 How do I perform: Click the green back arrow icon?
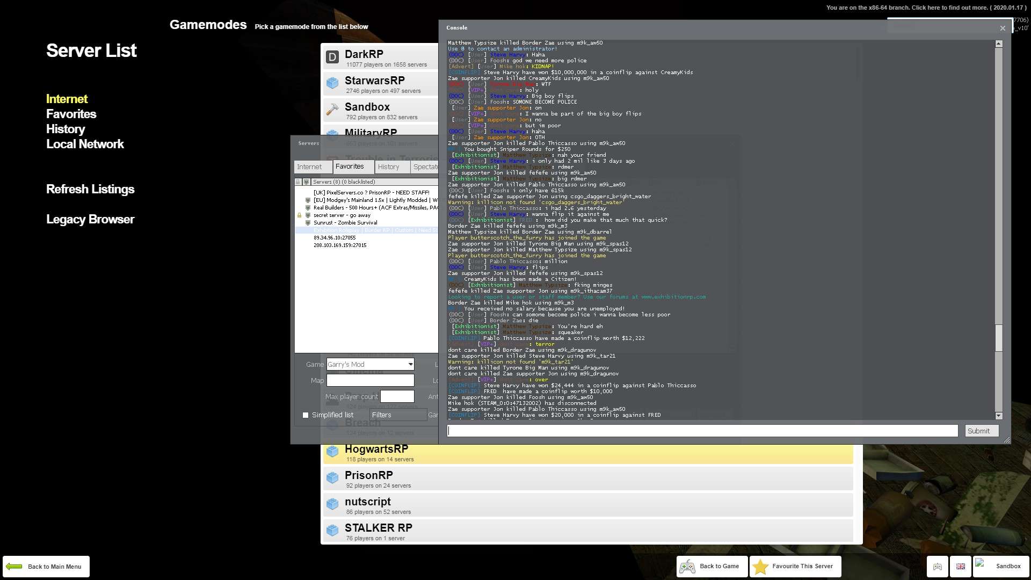click(x=14, y=567)
